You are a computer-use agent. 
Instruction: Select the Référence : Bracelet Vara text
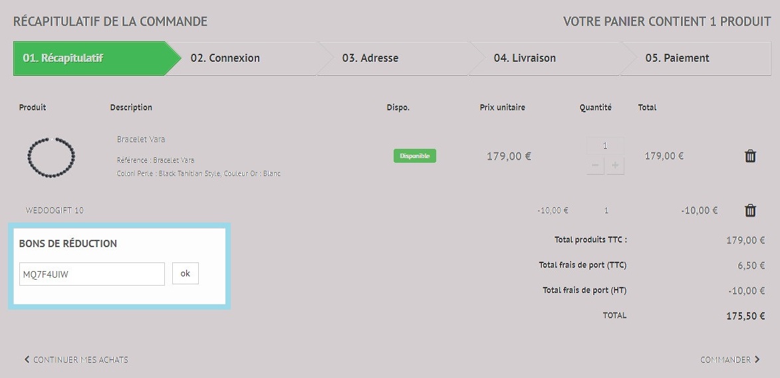coord(156,161)
